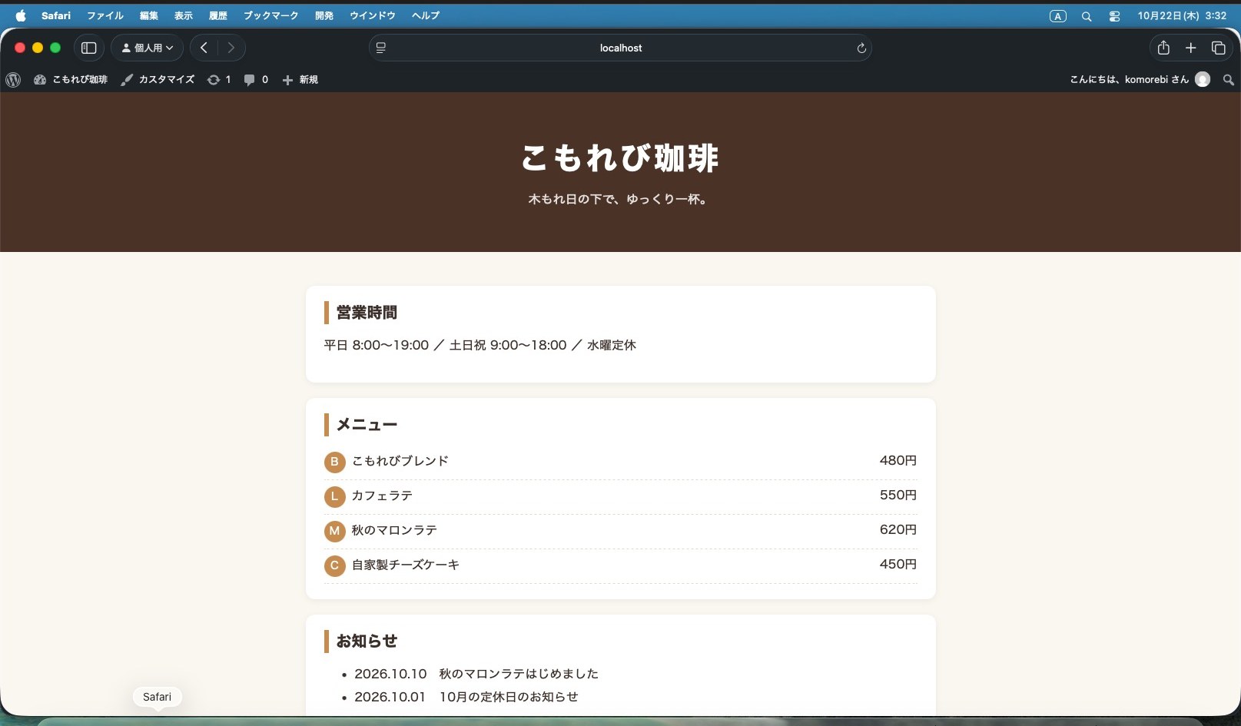
Task: Open the ファイル menu
Action: click(105, 15)
